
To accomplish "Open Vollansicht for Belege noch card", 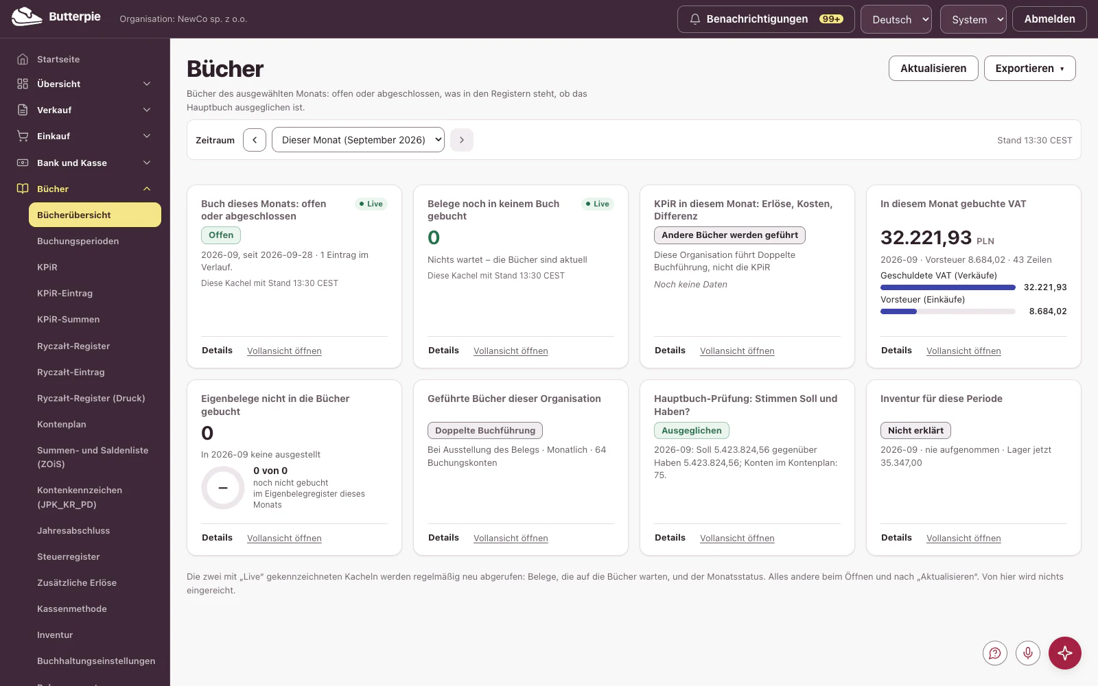I will pos(511,351).
